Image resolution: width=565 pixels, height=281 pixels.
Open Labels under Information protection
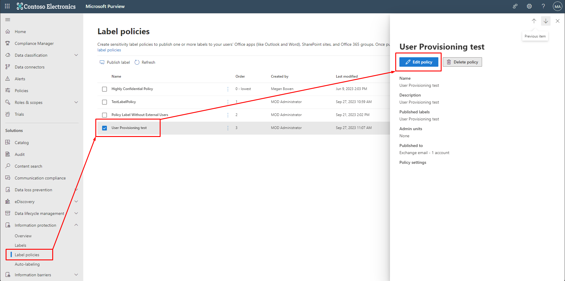20,245
